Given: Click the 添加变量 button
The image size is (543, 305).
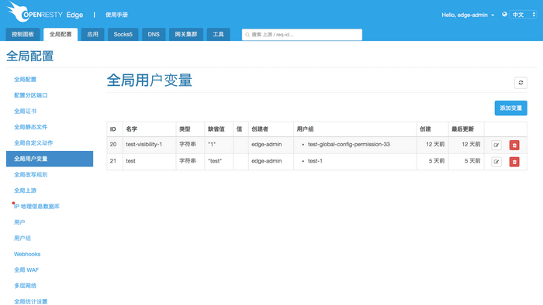Looking at the screenshot, I should coord(510,108).
